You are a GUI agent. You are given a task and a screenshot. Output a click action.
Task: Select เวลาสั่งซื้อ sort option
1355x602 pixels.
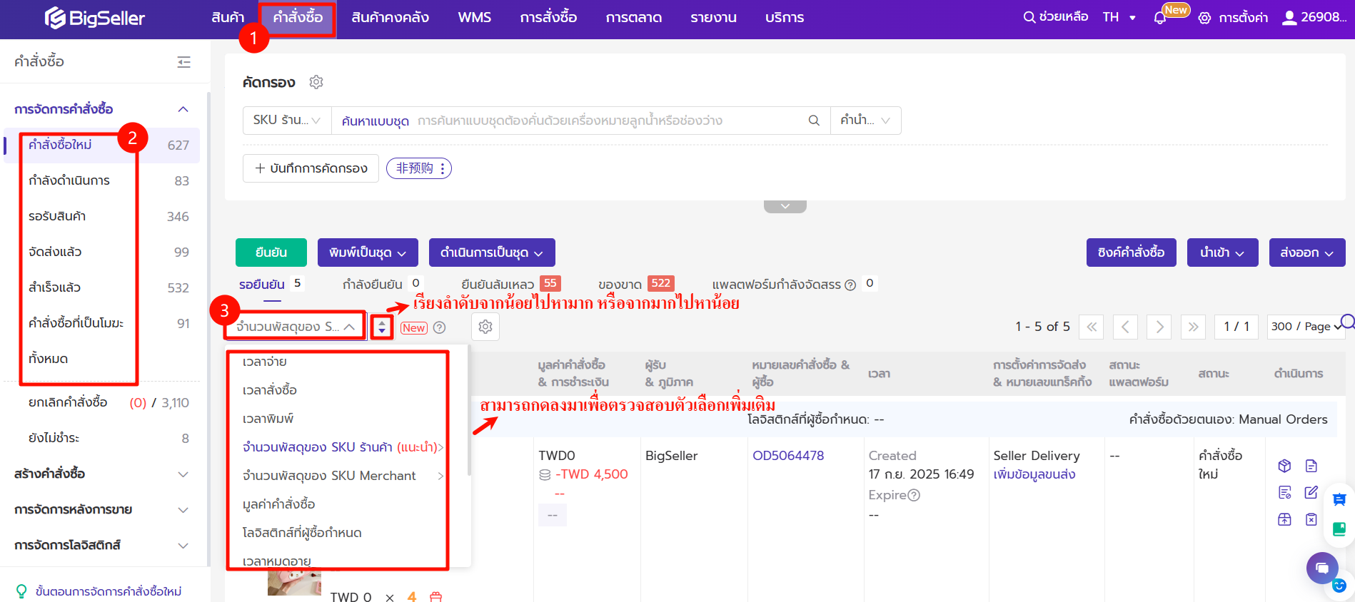click(270, 390)
